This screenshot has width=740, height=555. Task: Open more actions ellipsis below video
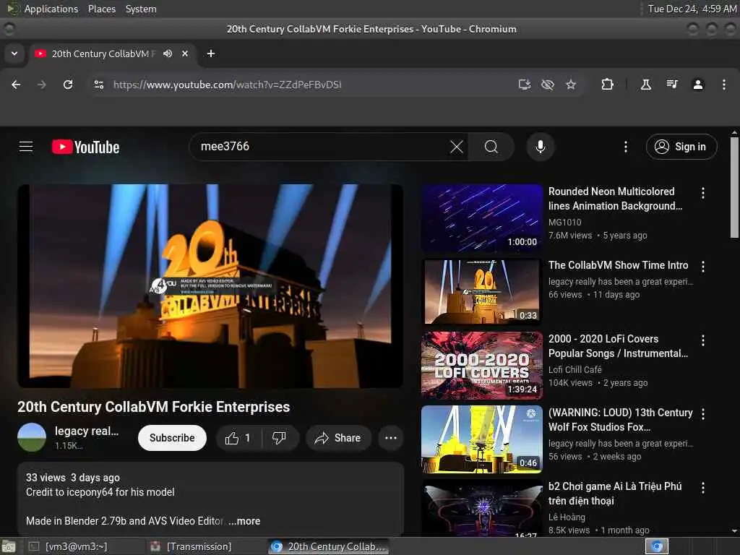coord(391,438)
